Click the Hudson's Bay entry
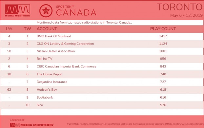Viewport: 204px width, 128px height. [x=47, y=90]
